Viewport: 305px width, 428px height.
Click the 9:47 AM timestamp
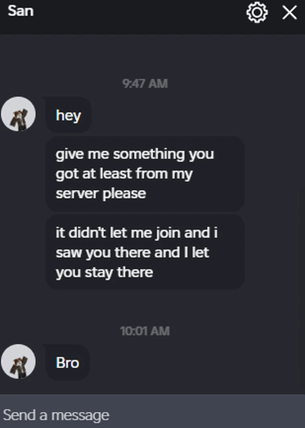pos(144,84)
